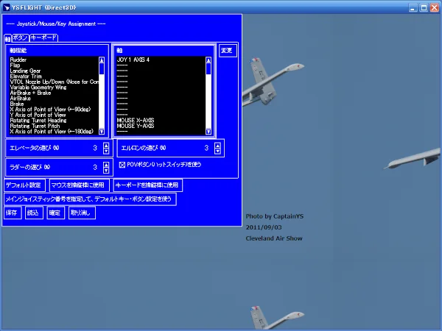Image resolution: width=442 pixels, height=331 pixels.
Task: Increase エレベータの遊び value
Action: 106,145
